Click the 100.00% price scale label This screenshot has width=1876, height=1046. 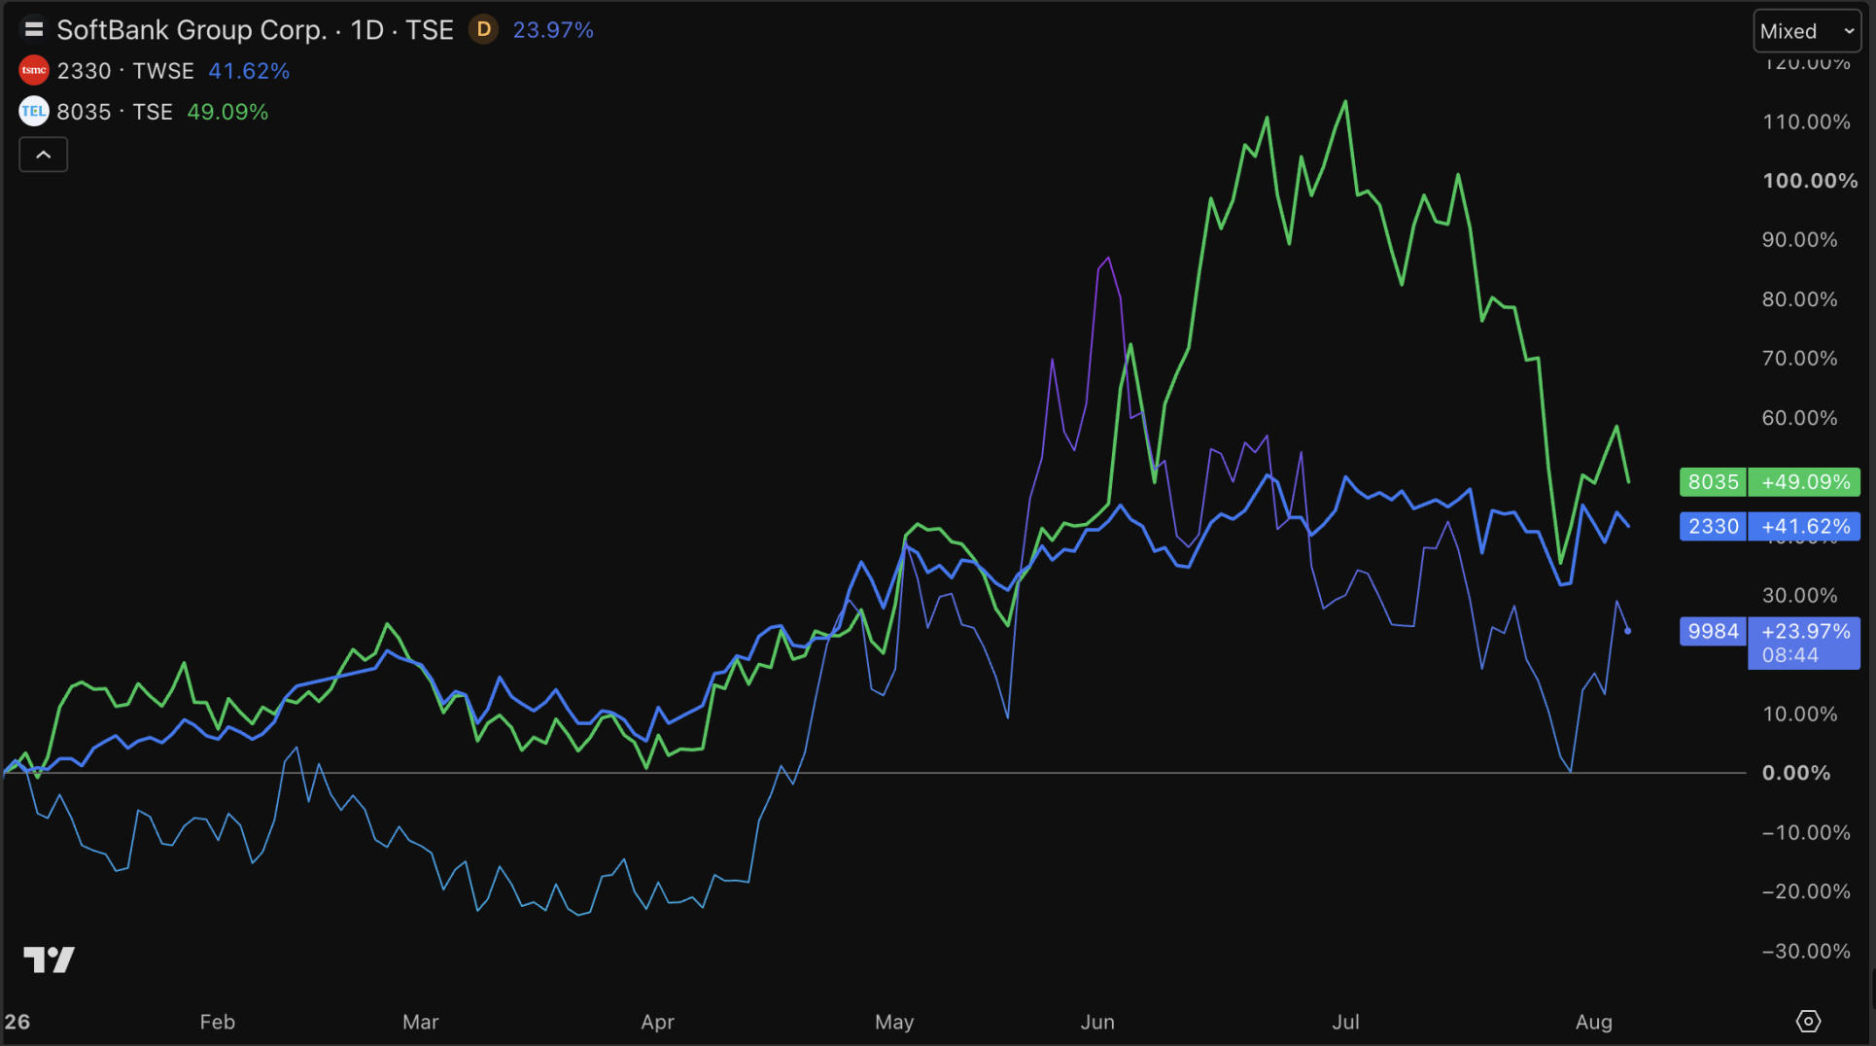(1810, 181)
